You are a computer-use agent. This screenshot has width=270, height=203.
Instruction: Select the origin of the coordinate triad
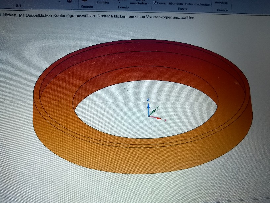pyautogui.click(x=149, y=116)
